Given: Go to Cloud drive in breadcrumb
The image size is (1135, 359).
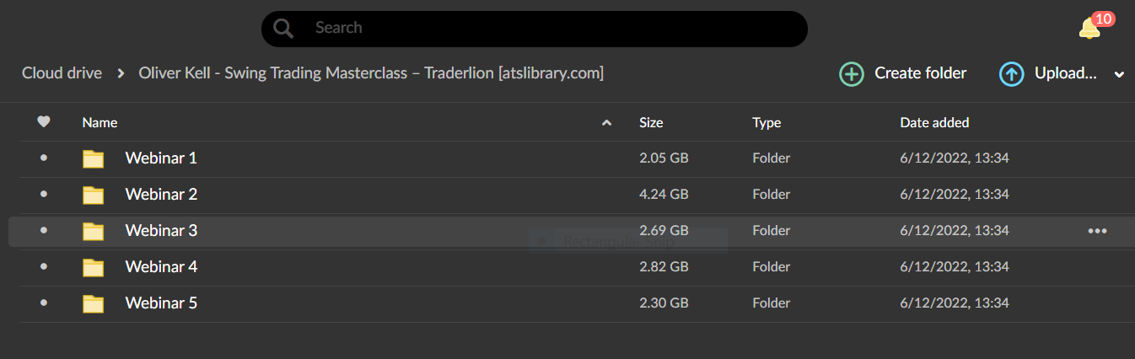Looking at the screenshot, I should [x=62, y=73].
